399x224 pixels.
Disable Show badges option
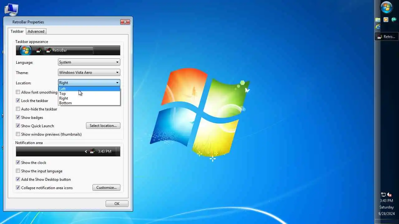tap(18, 117)
